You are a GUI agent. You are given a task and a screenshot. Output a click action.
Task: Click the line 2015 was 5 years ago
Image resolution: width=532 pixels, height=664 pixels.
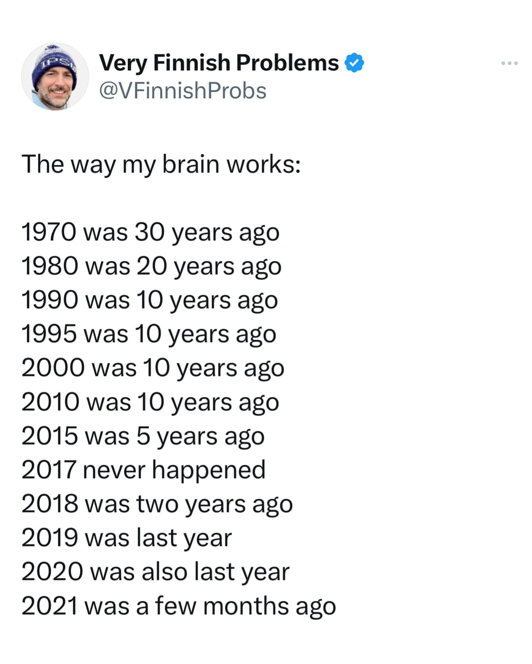point(141,436)
